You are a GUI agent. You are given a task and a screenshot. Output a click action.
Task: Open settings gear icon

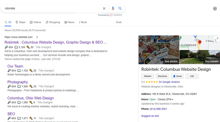(x=215, y=9)
